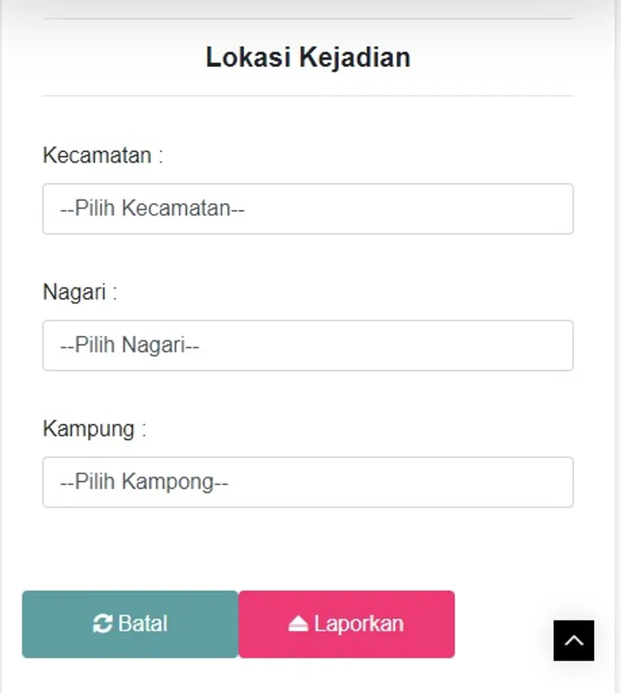
Task: Select the "--Pilih Kampong--" placeholder text
Action: (x=144, y=483)
